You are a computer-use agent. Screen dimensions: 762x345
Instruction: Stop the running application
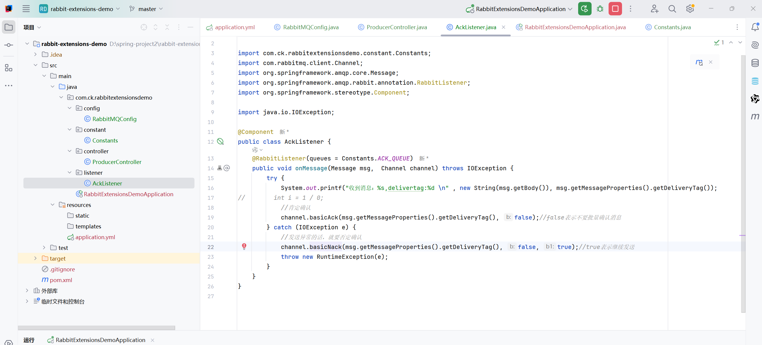615,9
